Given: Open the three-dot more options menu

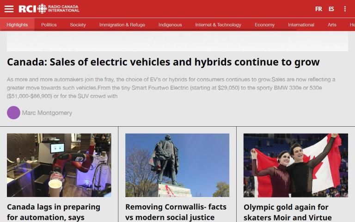Looking at the screenshot, I should (345, 9).
